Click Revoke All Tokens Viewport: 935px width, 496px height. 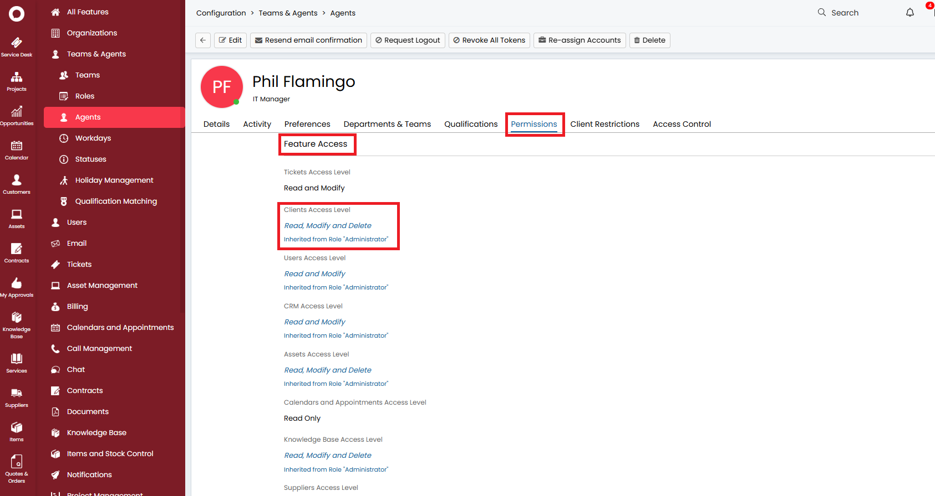click(489, 40)
